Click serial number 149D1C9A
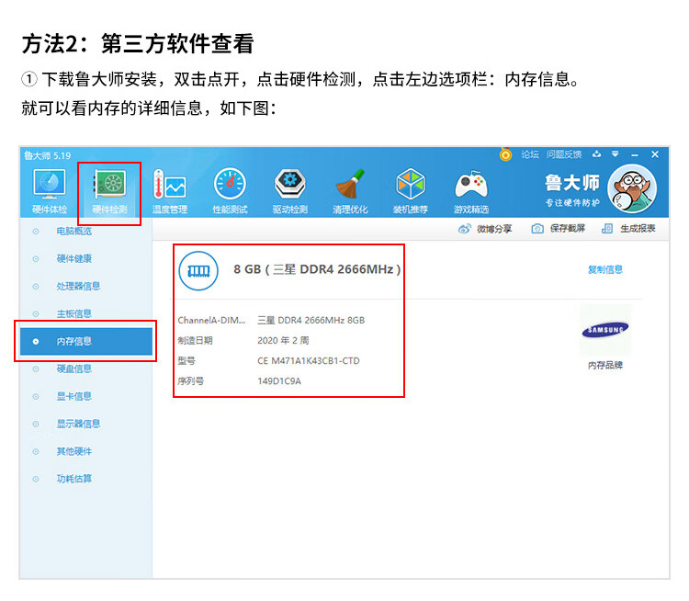This screenshot has width=689, height=601. pos(279,381)
